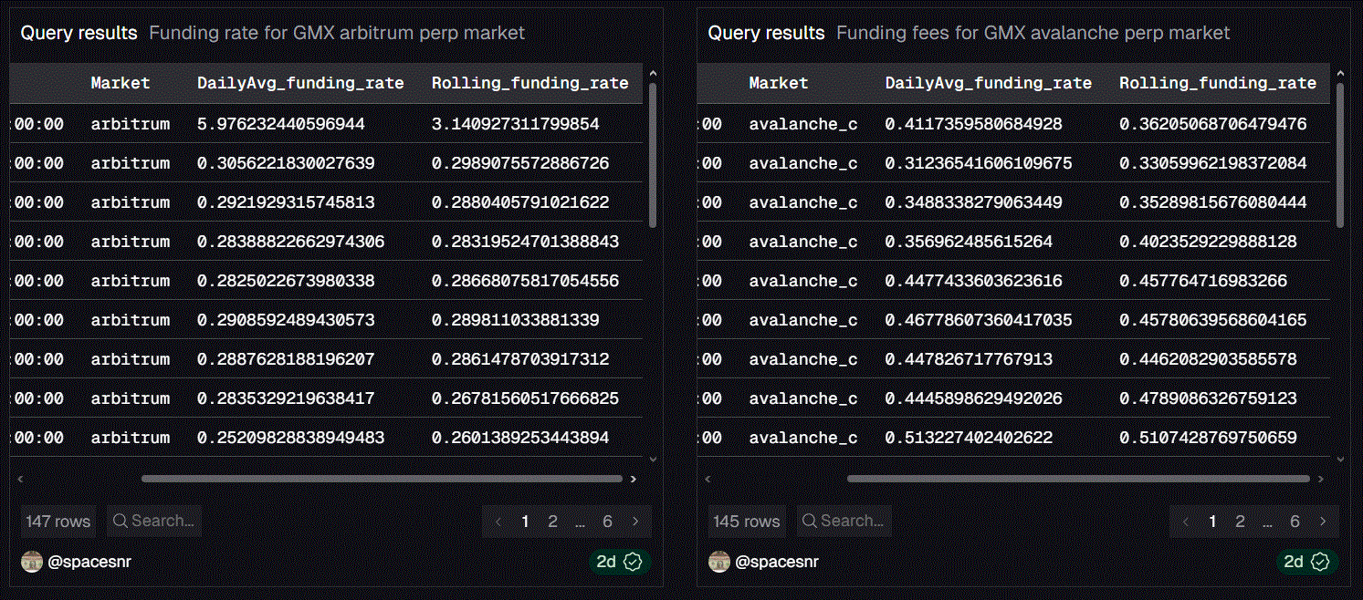Click search magnifier icon in arbitrum panel
This screenshot has height=600, width=1363.
click(x=121, y=522)
